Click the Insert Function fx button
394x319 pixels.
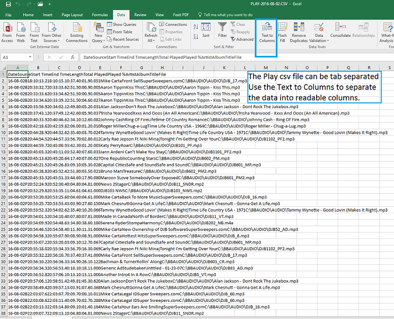click(x=73, y=57)
